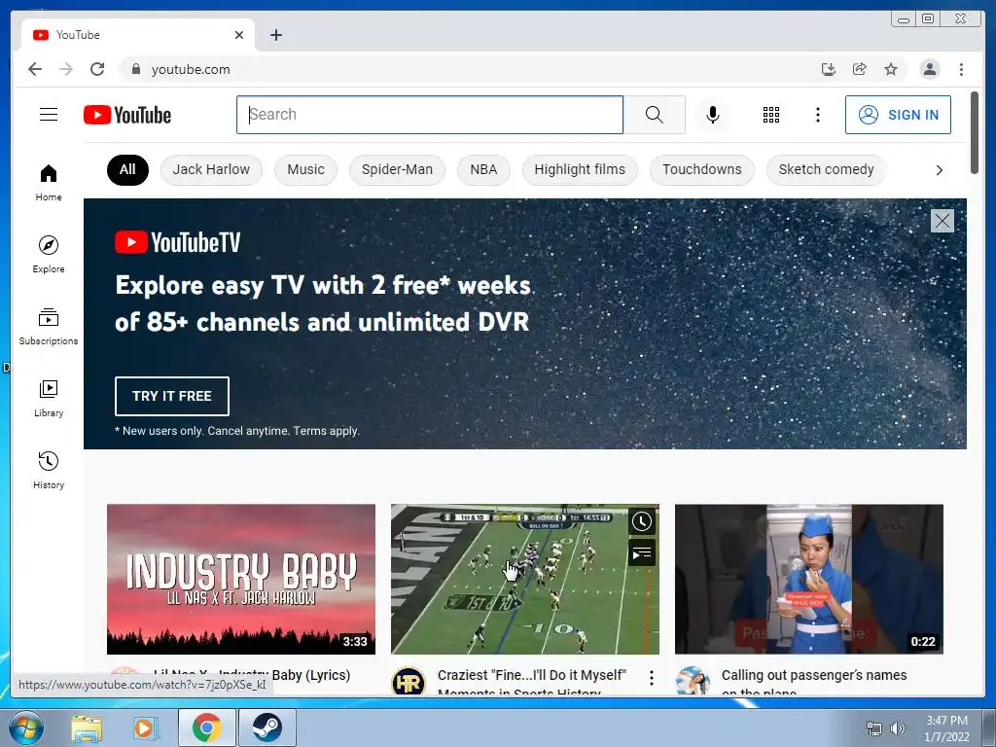The width and height of the screenshot is (996, 747).
Task: Focus the YouTube Search field
Action: (430, 115)
